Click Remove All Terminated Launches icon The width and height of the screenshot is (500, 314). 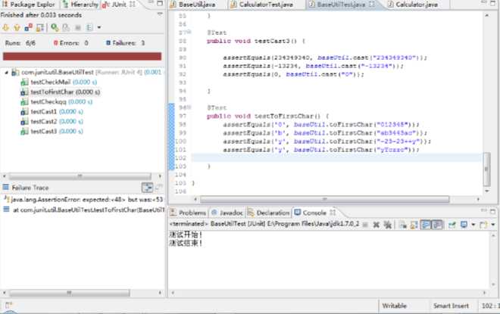[387, 225]
